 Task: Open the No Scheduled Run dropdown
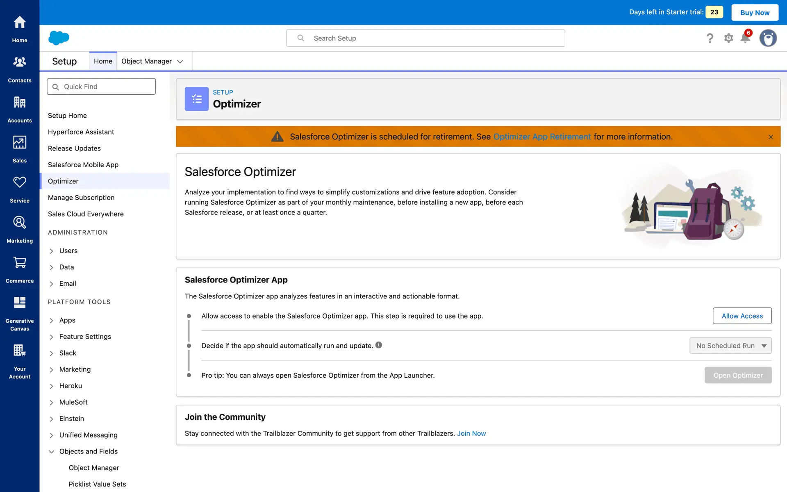click(730, 346)
